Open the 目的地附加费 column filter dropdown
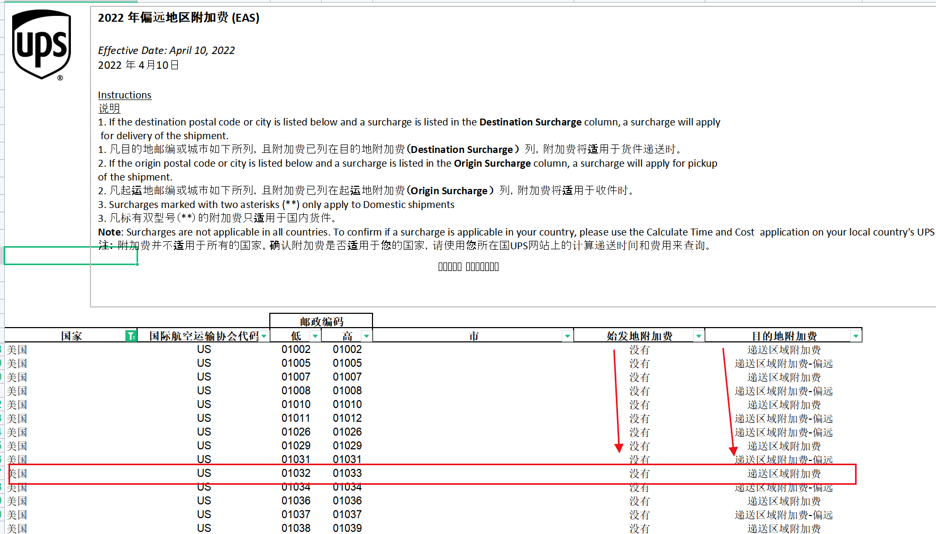936x534 pixels. click(x=856, y=336)
